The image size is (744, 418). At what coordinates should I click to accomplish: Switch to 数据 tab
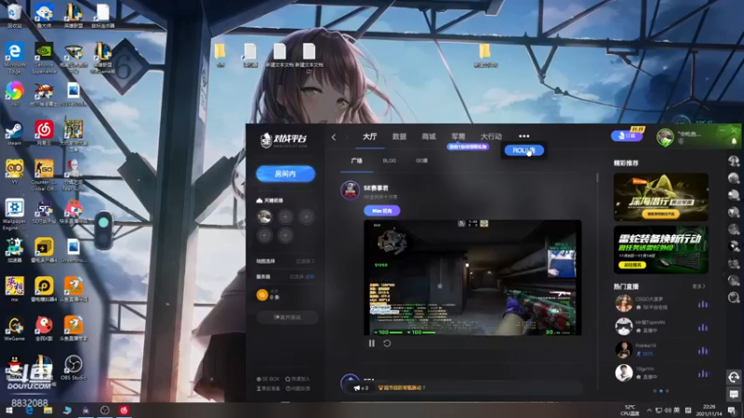399,137
